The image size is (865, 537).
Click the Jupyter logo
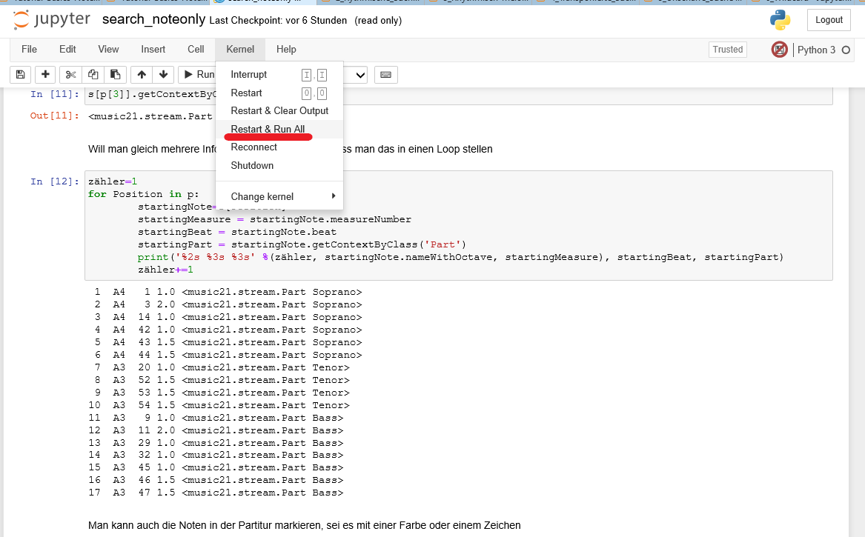pos(50,19)
